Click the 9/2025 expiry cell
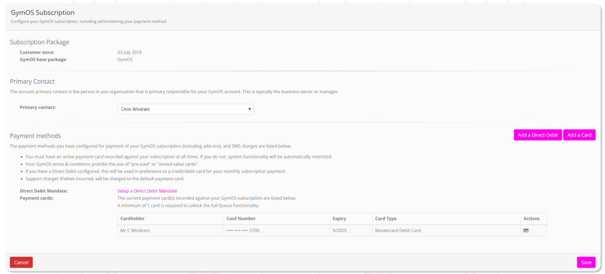Viewport: 605px width, 274px height. [x=340, y=230]
